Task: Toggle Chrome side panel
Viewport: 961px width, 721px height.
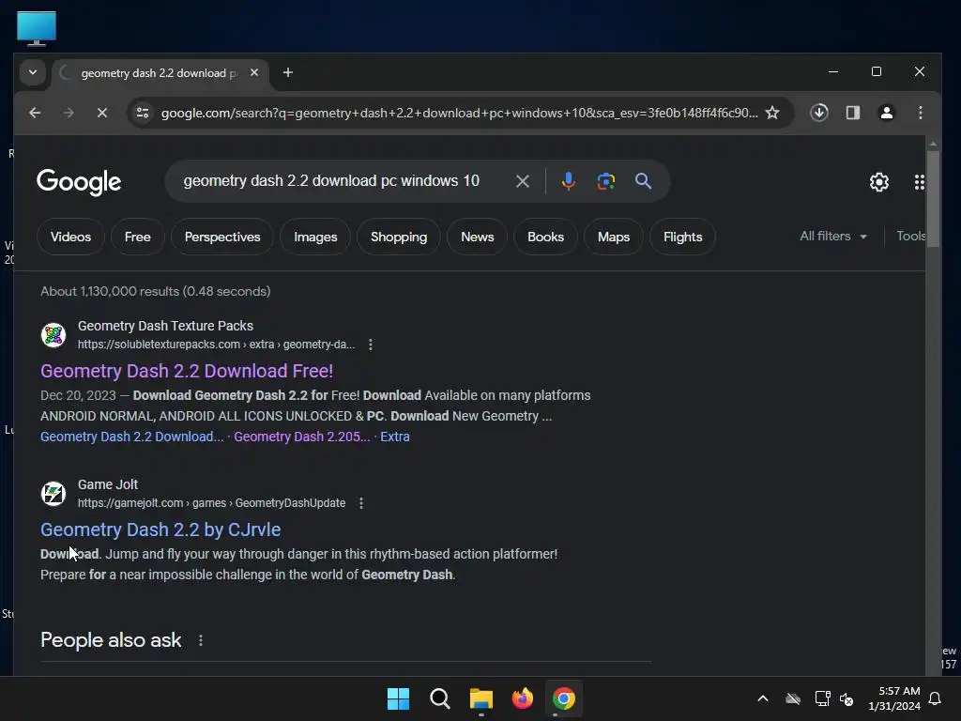Action: [x=852, y=113]
